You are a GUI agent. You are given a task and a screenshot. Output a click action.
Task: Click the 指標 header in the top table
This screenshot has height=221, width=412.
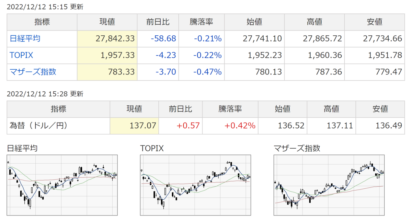(42, 22)
